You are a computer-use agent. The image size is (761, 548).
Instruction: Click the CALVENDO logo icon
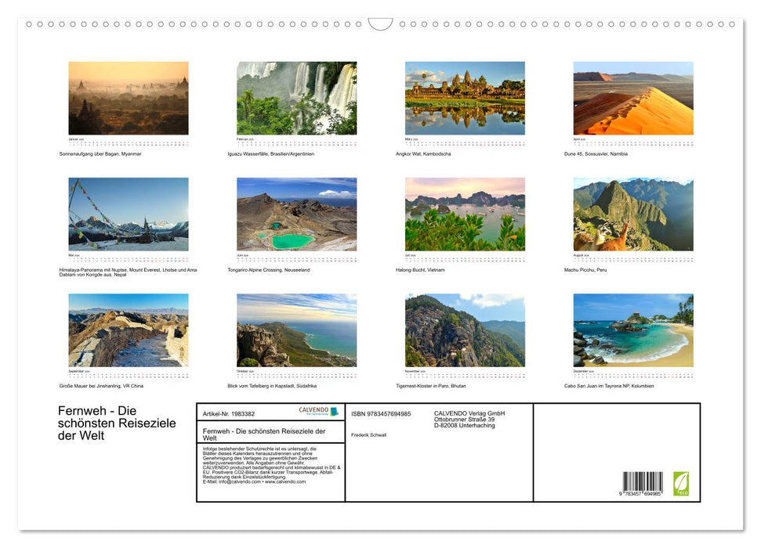coord(335,410)
